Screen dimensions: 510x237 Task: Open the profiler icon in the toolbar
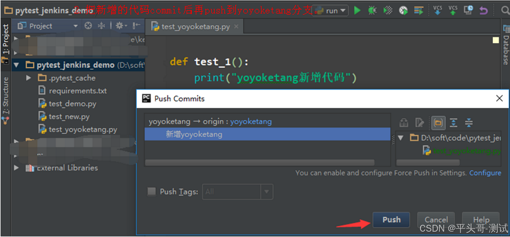coord(402,10)
